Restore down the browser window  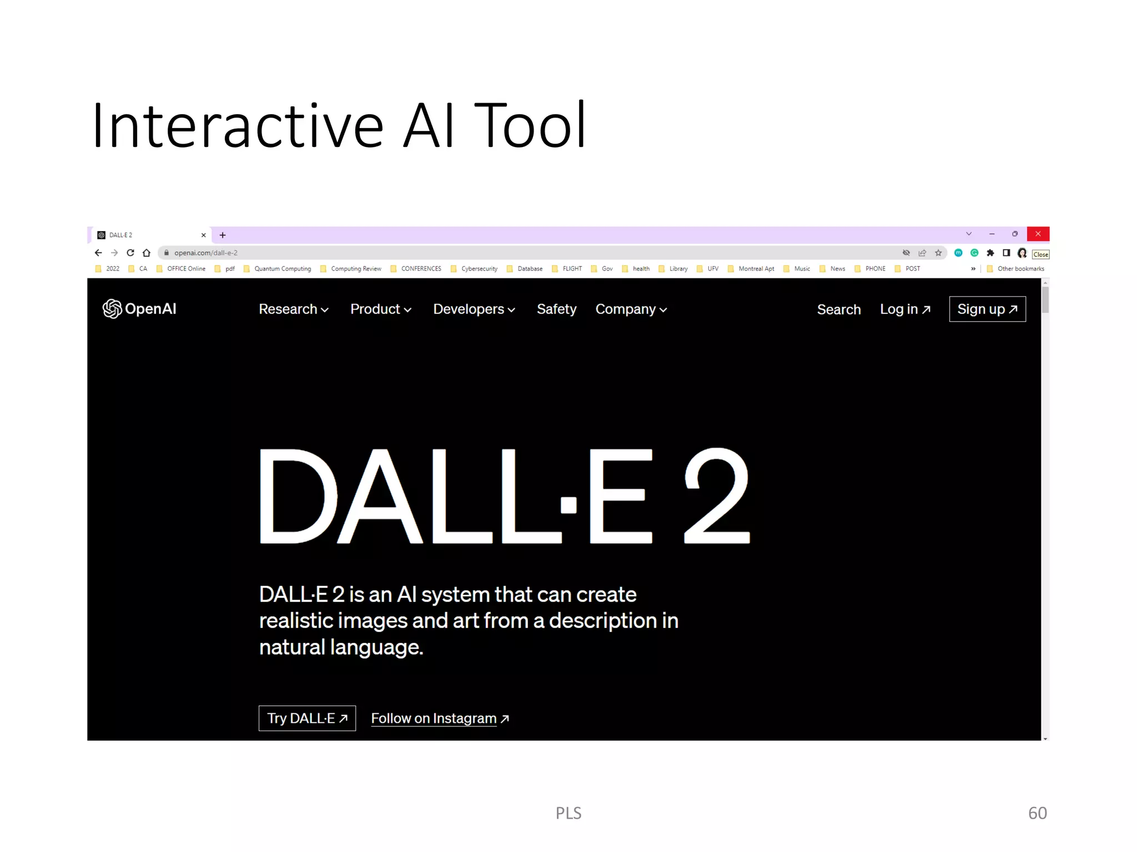pyautogui.click(x=1015, y=234)
